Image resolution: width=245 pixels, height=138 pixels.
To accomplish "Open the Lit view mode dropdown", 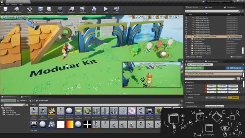I will [20, 17].
